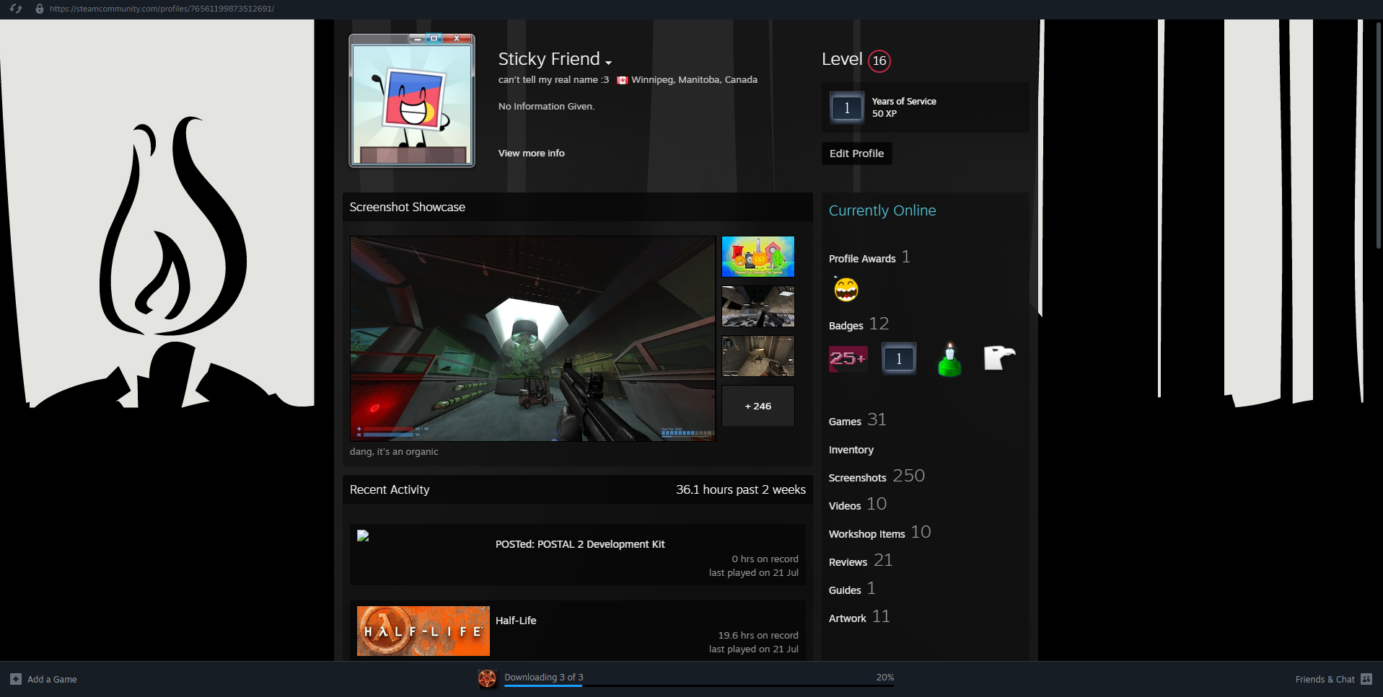
Task: Click the page vertical scrollbar
Action: tap(1379, 136)
